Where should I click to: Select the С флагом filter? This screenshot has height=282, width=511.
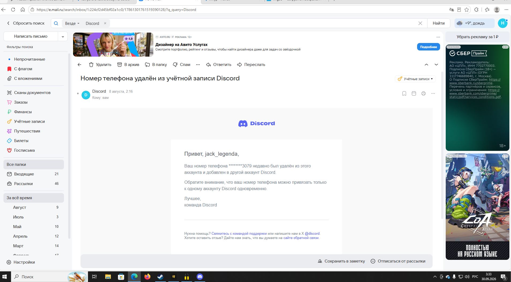(23, 69)
